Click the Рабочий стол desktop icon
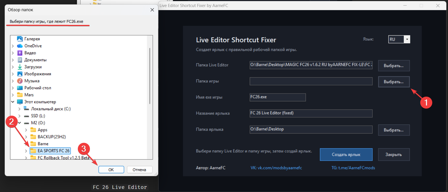Image resolution: width=448 pixels, height=192 pixels. pyautogui.click(x=20, y=88)
